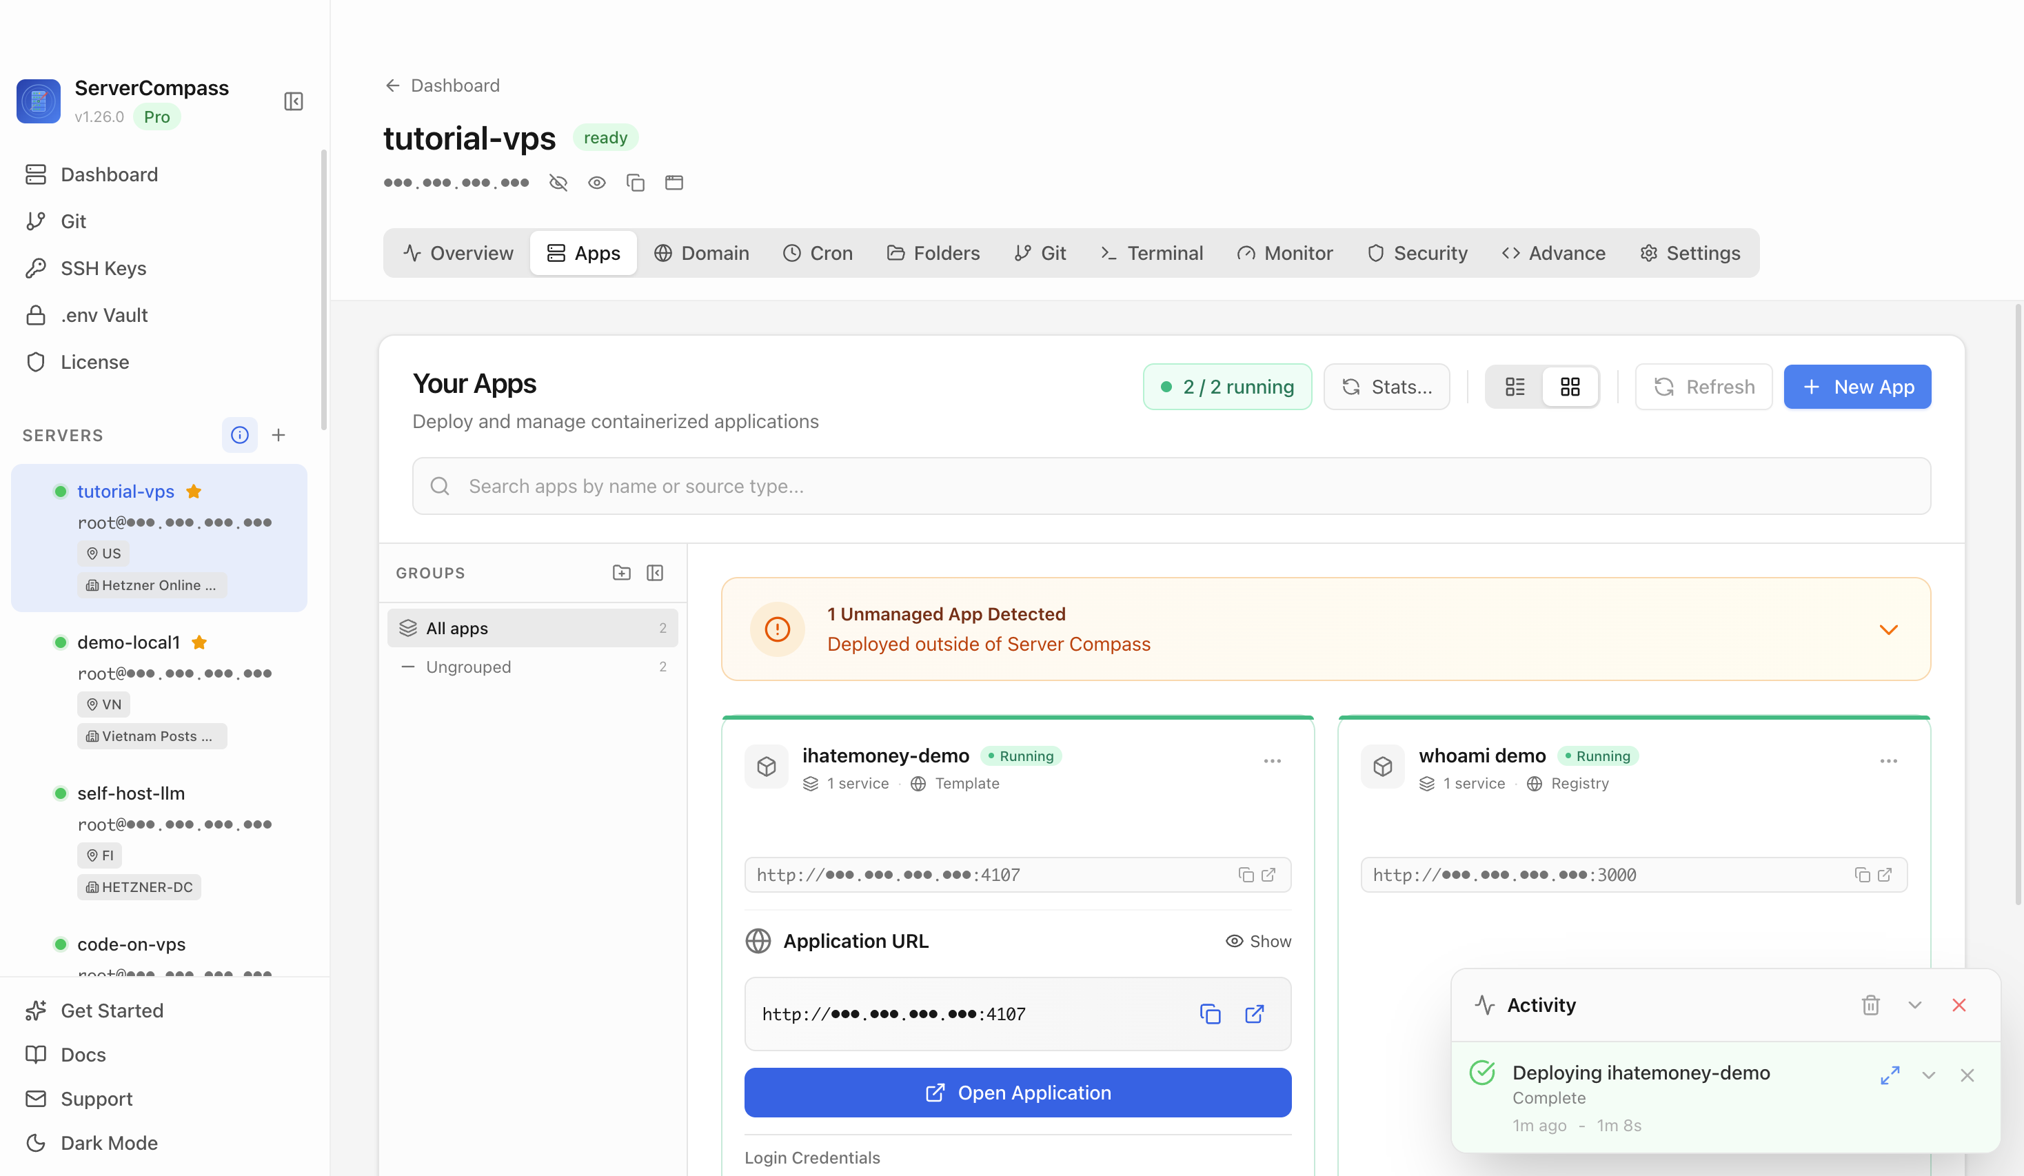The height and width of the screenshot is (1176, 2024).
Task: Add a new server with plus icon
Action: [279, 434]
